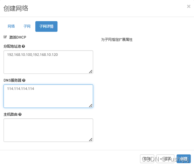Switch to the 子网 tab
Screen dimensions: 194x166
27,26
